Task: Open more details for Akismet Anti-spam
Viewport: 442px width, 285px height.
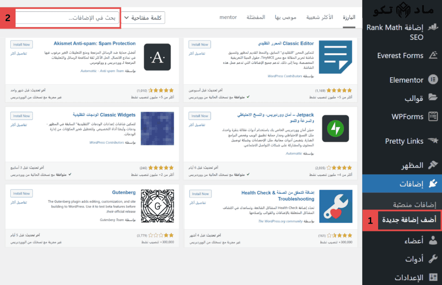Action: coord(19,53)
